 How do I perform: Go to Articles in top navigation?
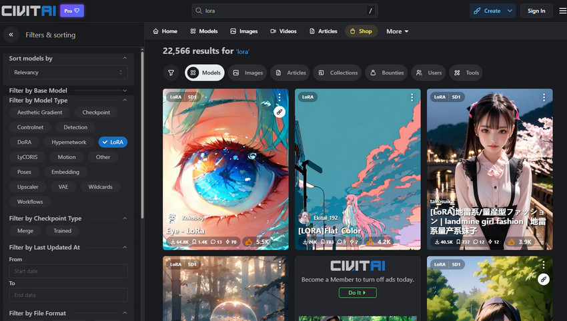(x=323, y=31)
